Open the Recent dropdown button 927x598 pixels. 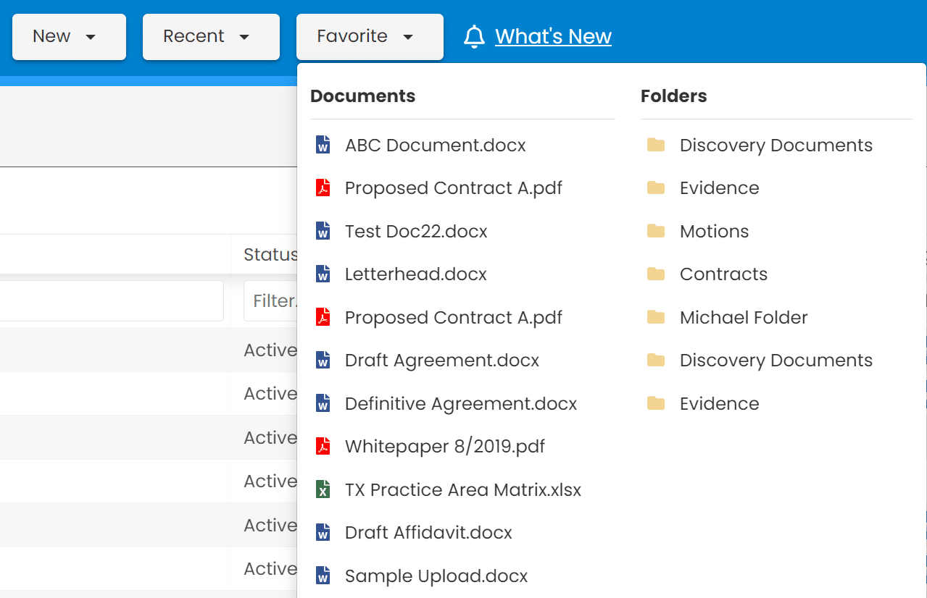211,36
